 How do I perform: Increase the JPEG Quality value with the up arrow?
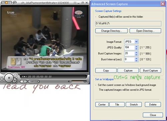(136, 46)
